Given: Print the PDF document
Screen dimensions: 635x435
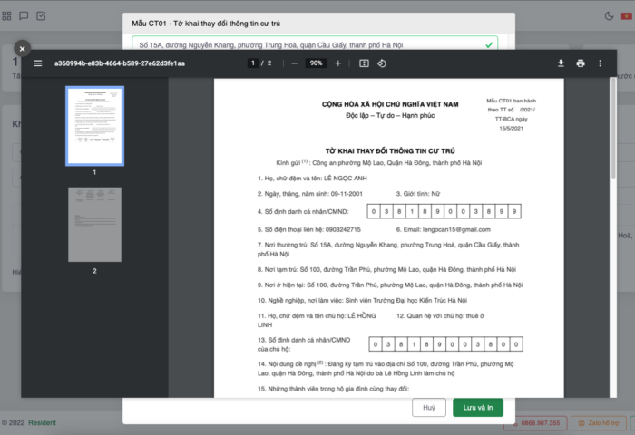Looking at the screenshot, I should click(x=581, y=63).
